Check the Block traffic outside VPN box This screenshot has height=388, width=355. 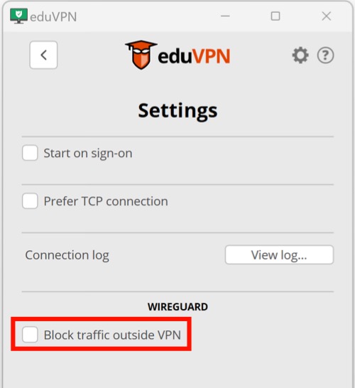tap(30, 335)
